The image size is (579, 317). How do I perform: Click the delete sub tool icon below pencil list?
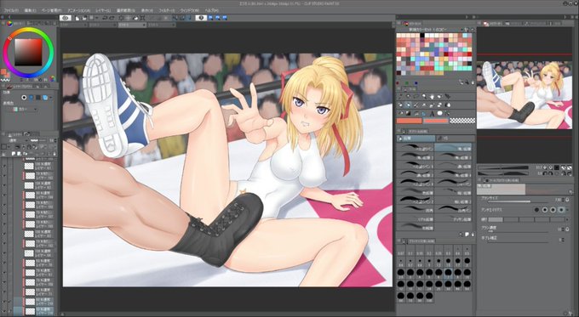[x=473, y=235]
